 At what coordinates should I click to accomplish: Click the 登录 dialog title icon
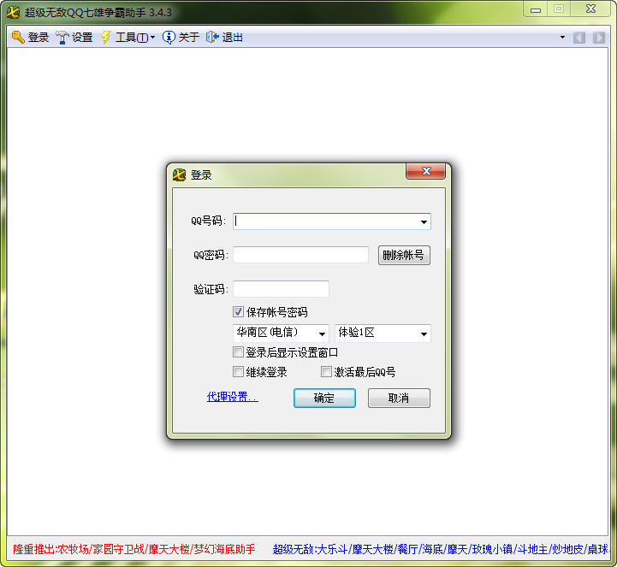(179, 174)
